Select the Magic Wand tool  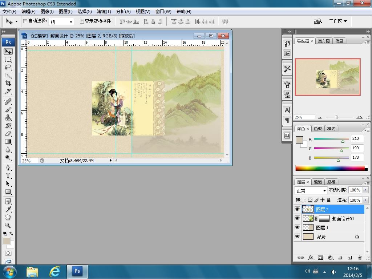click(x=8, y=75)
